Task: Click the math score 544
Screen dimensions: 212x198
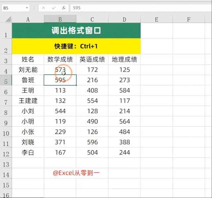Action: [60, 111]
